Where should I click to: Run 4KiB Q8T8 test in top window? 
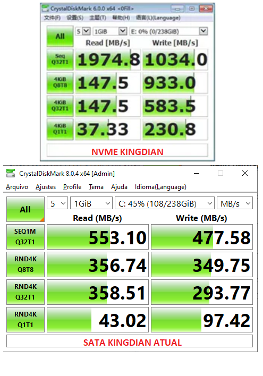click(60, 82)
